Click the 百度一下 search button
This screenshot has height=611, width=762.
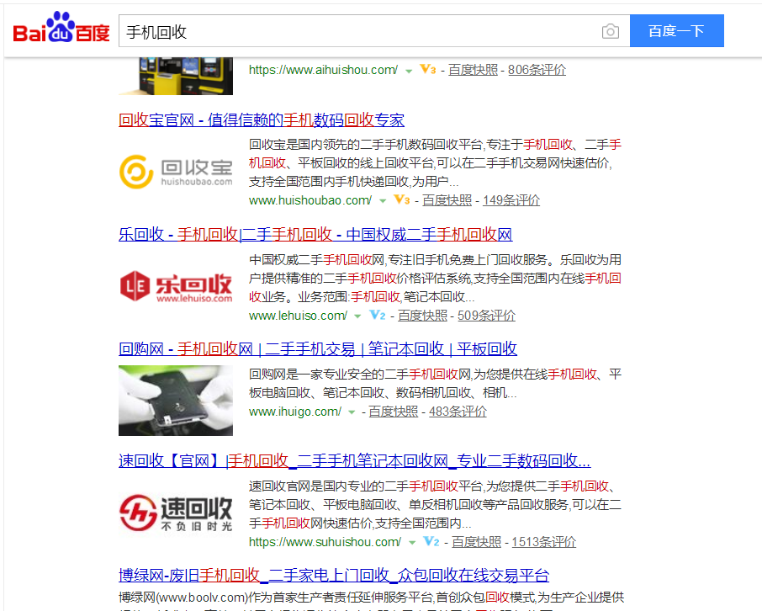click(x=676, y=30)
